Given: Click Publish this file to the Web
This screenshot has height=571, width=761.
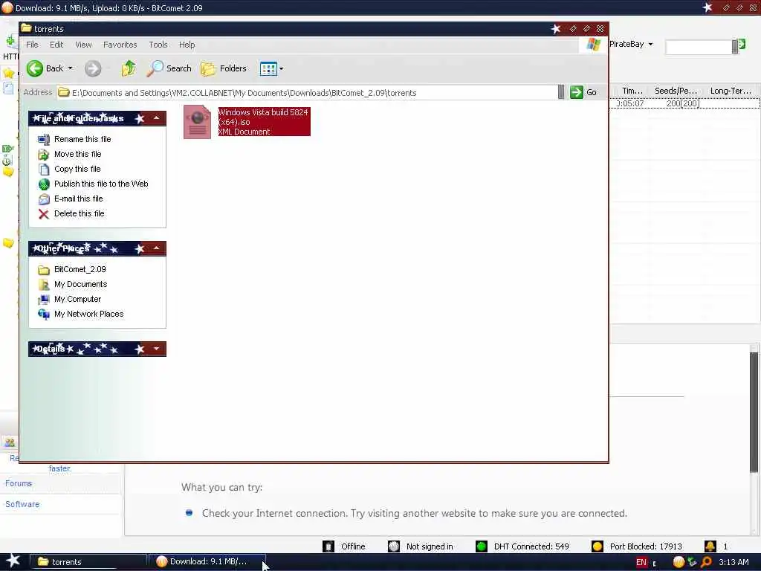Looking at the screenshot, I should tap(101, 184).
